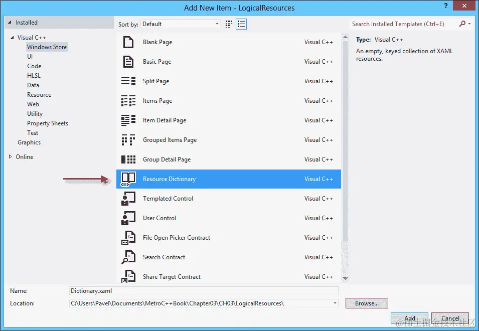This screenshot has width=479, height=331.
Task: Click the File Open Picker Contract icon
Action: pyautogui.click(x=128, y=238)
